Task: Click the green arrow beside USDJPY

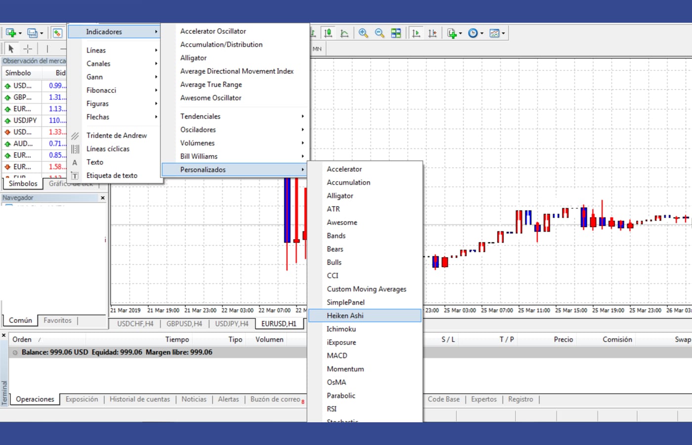Action: point(7,121)
